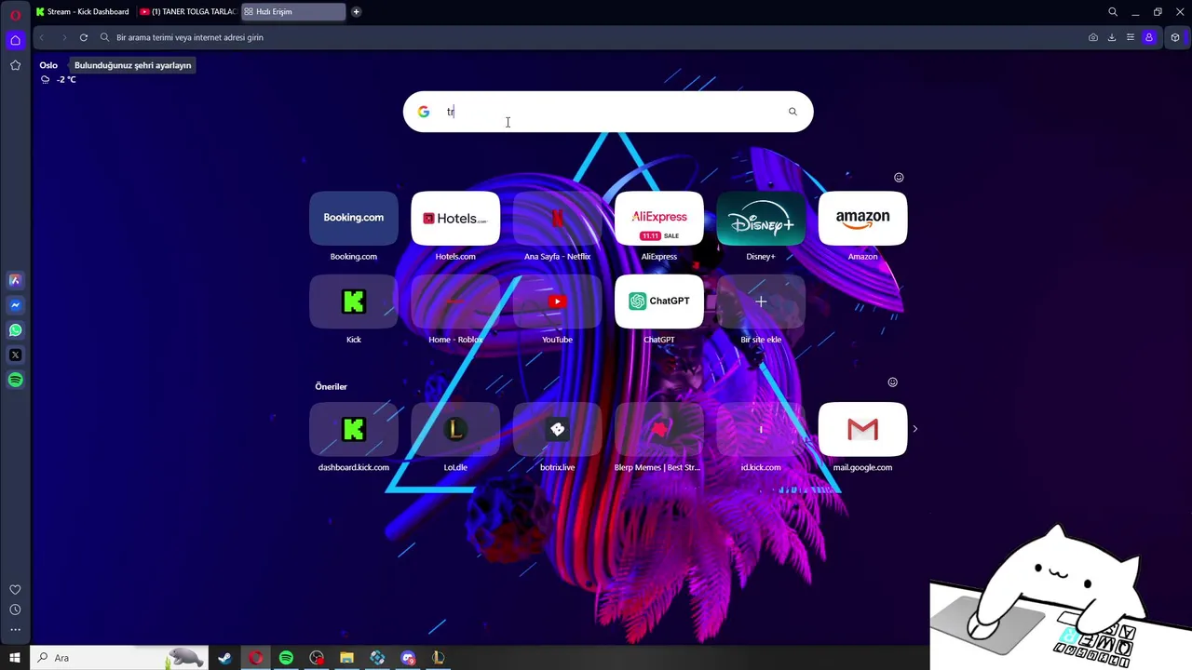Click the Windows taskbar Ara search box
This screenshot has width=1192, height=670.
click(119, 658)
